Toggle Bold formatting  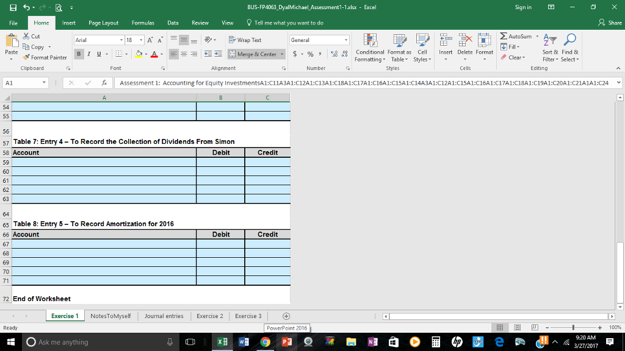[79, 54]
